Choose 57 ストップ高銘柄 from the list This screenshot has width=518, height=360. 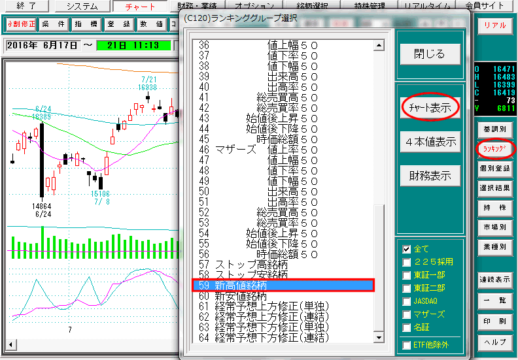coord(283,265)
